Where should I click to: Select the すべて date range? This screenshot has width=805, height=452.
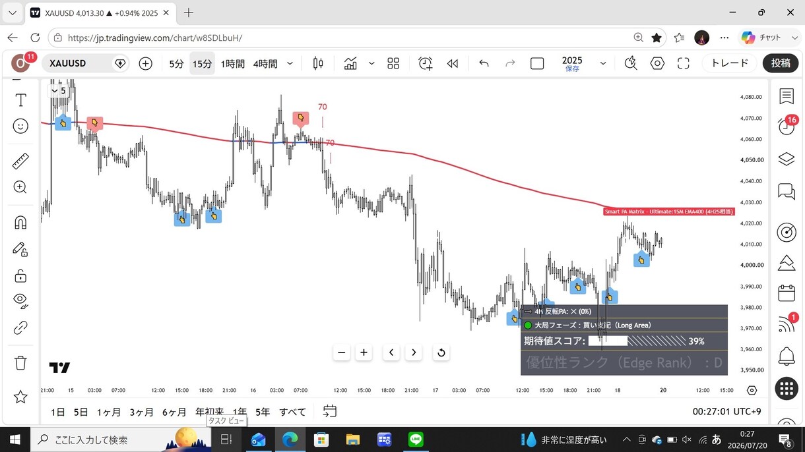292,412
